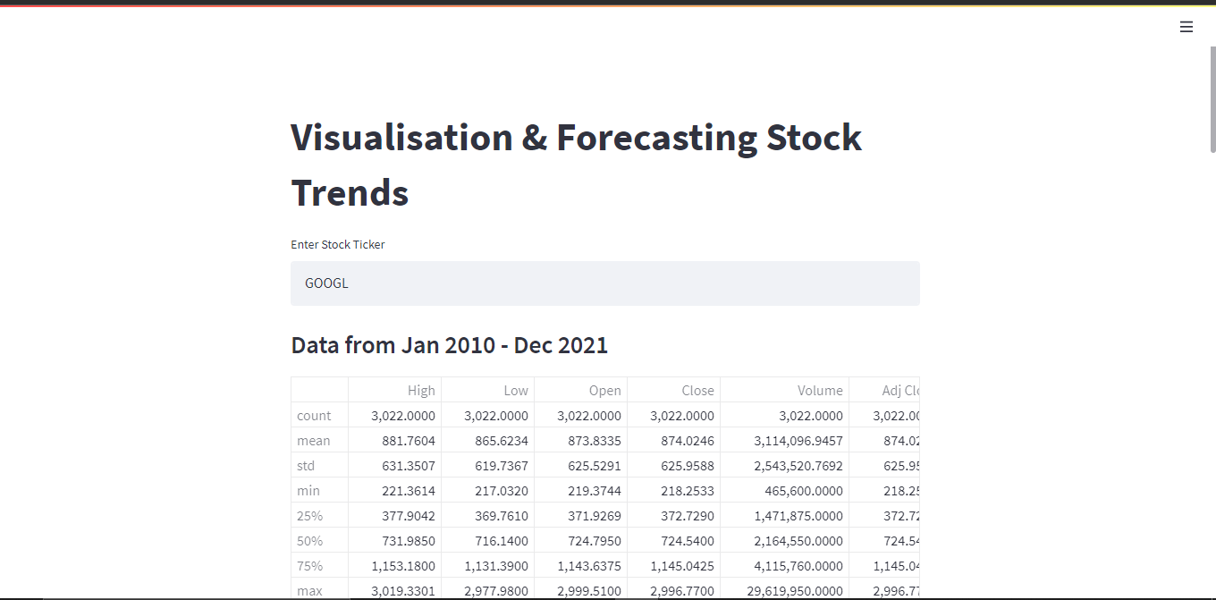Select the Open column header in the table
The image size is (1216, 600).
(605, 390)
